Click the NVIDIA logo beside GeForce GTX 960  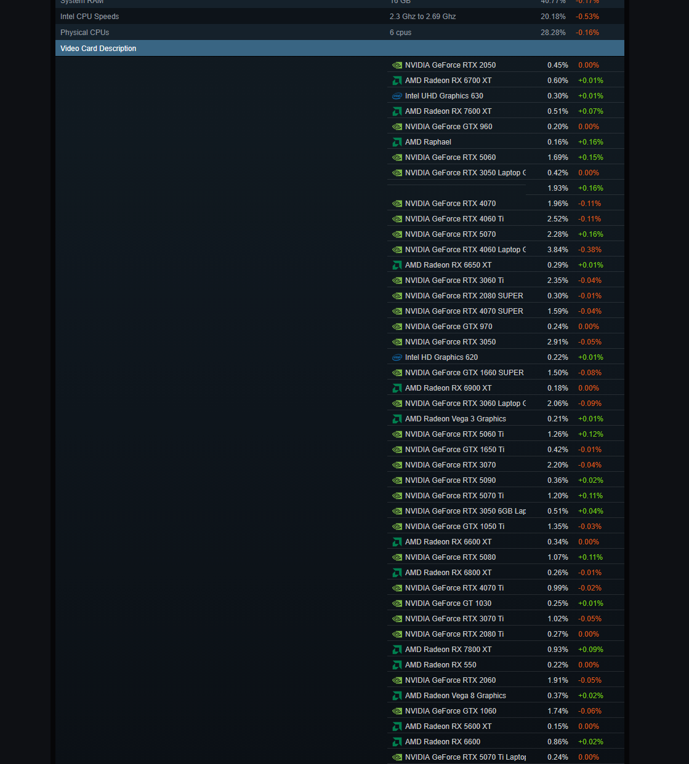(397, 127)
